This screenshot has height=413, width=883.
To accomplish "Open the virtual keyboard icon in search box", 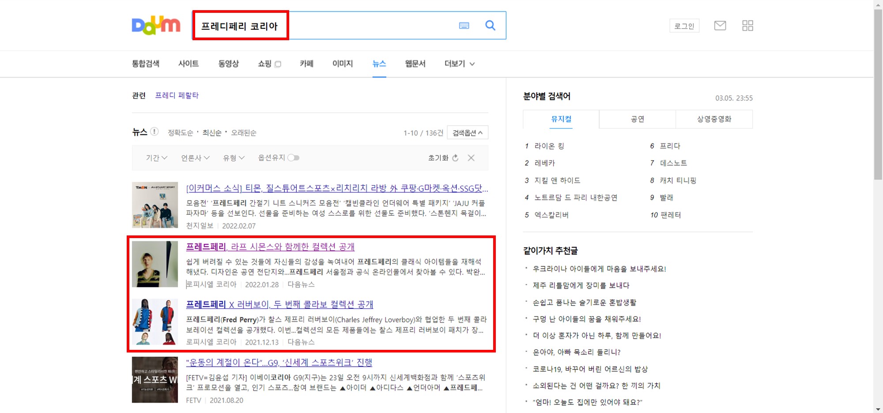I will [x=464, y=26].
